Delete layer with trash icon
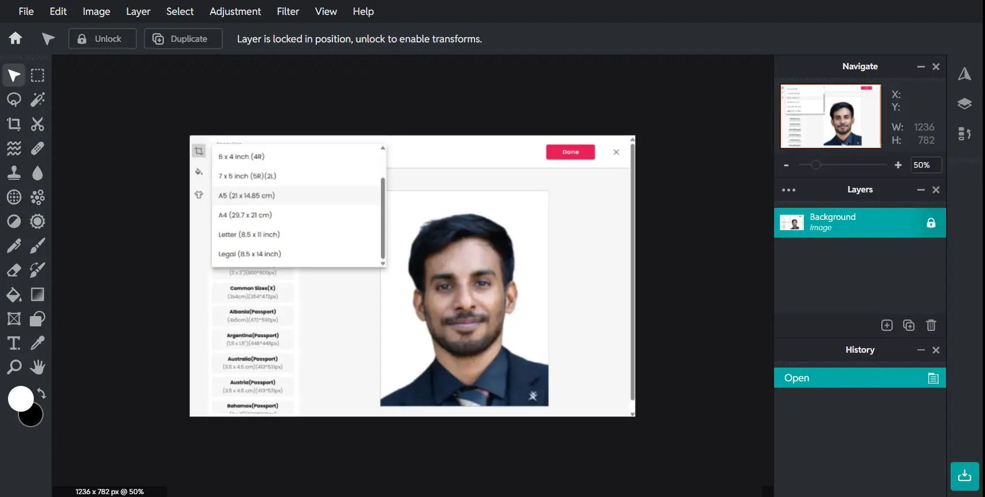985x497 pixels. pos(931,325)
